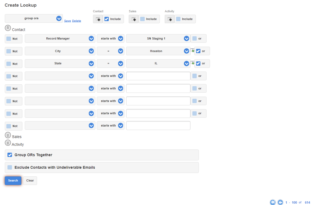This screenshot has height=205, width=311.
Task: Click the Save link
Action: point(67,21)
